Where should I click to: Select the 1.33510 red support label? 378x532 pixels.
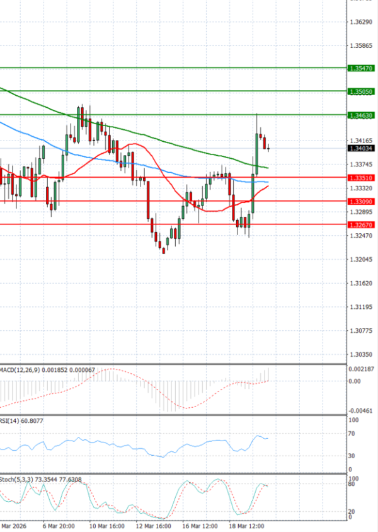[361, 178]
